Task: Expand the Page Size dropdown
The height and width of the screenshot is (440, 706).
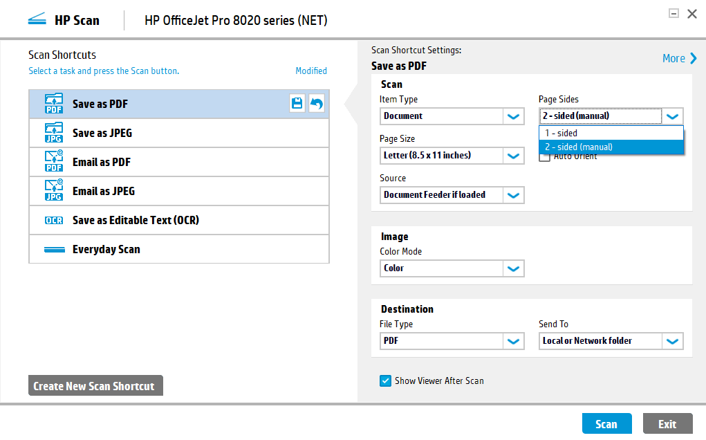Action: (513, 156)
